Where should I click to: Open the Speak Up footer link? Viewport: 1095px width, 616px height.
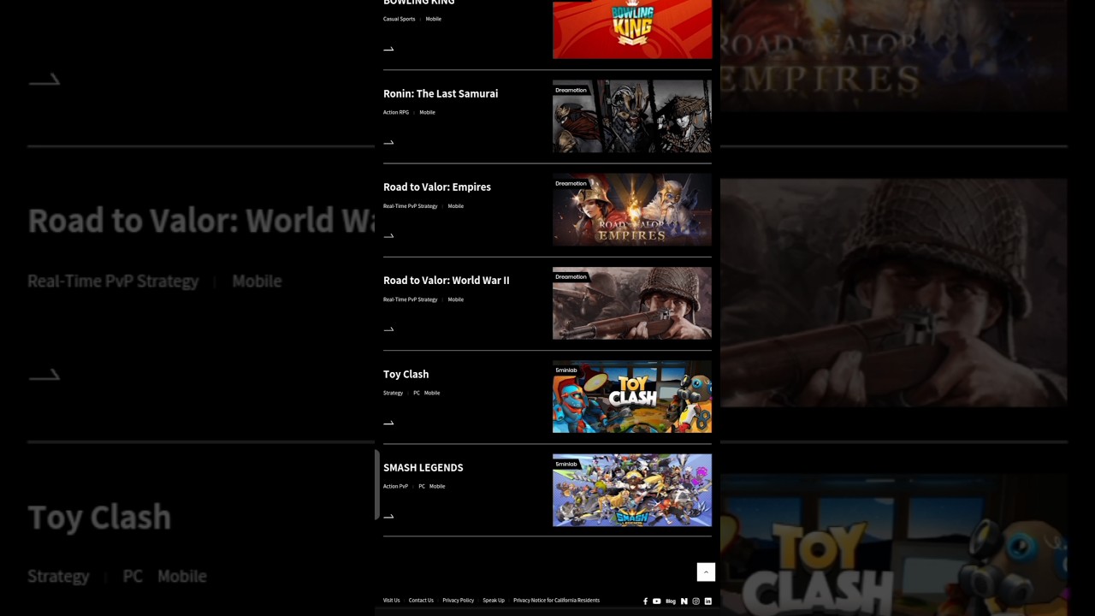tap(494, 601)
